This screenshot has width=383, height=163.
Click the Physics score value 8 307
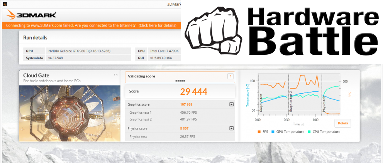point(186,128)
